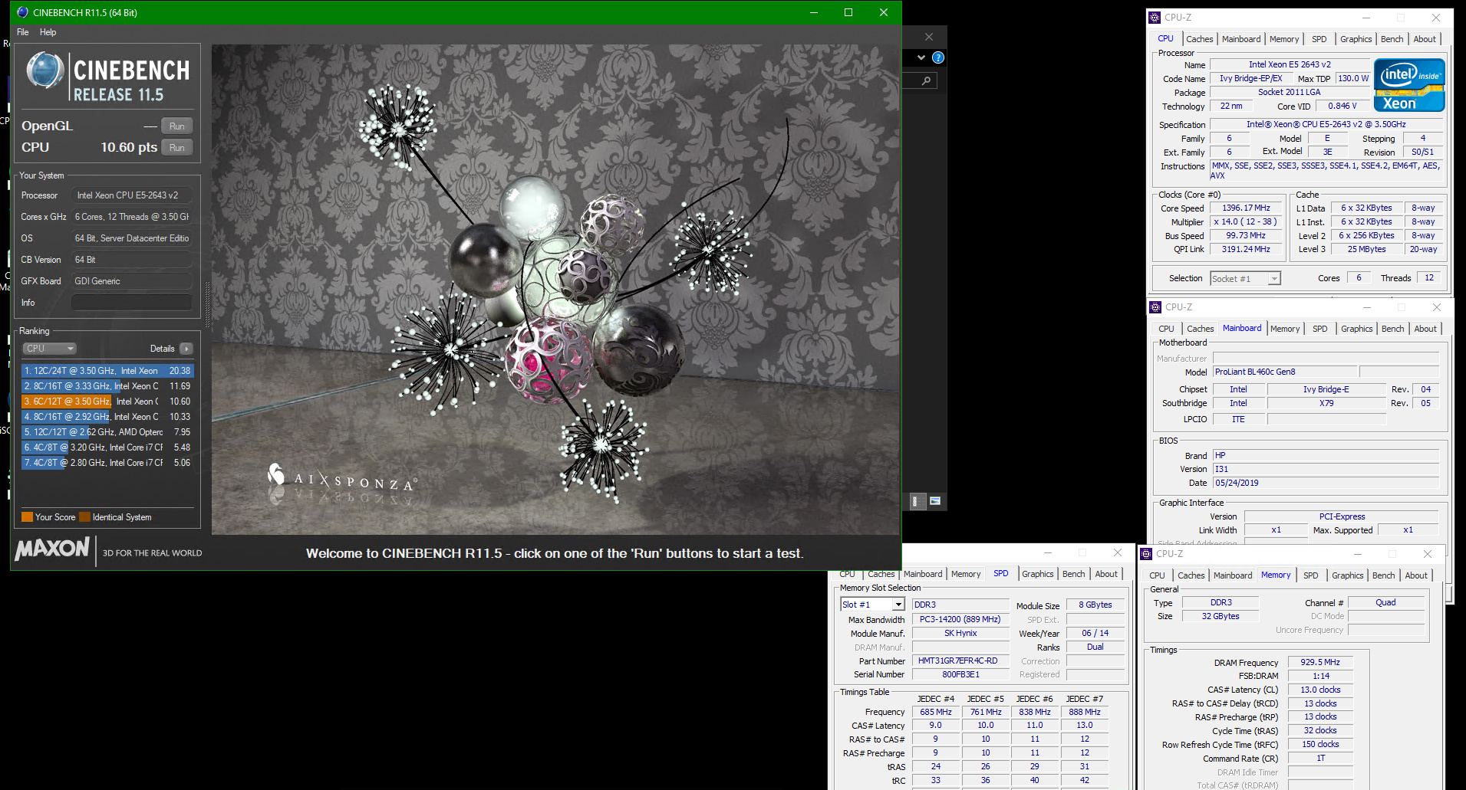Switch Explorer to large thumbnails view

935,501
